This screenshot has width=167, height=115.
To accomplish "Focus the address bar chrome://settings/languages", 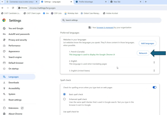I will [43, 8].
